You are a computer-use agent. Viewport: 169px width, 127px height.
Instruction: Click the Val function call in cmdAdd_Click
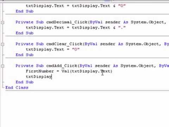pos(65,71)
